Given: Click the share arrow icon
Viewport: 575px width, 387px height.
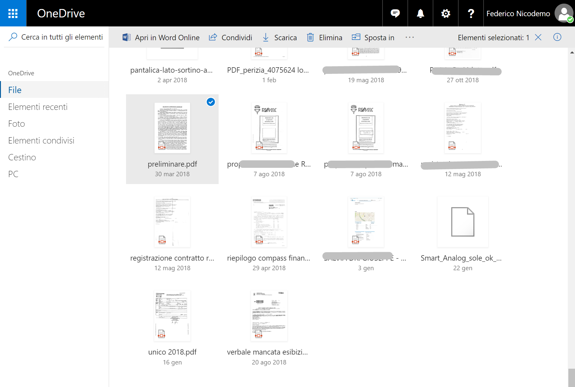Looking at the screenshot, I should tap(213, 37).
